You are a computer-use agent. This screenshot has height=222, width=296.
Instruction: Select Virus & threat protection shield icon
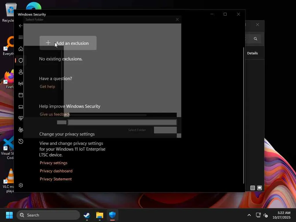coord(21,60)
